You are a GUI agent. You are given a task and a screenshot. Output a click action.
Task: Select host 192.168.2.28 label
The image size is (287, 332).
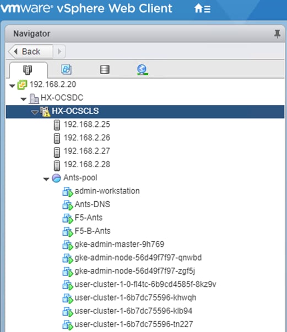[87, 164]
